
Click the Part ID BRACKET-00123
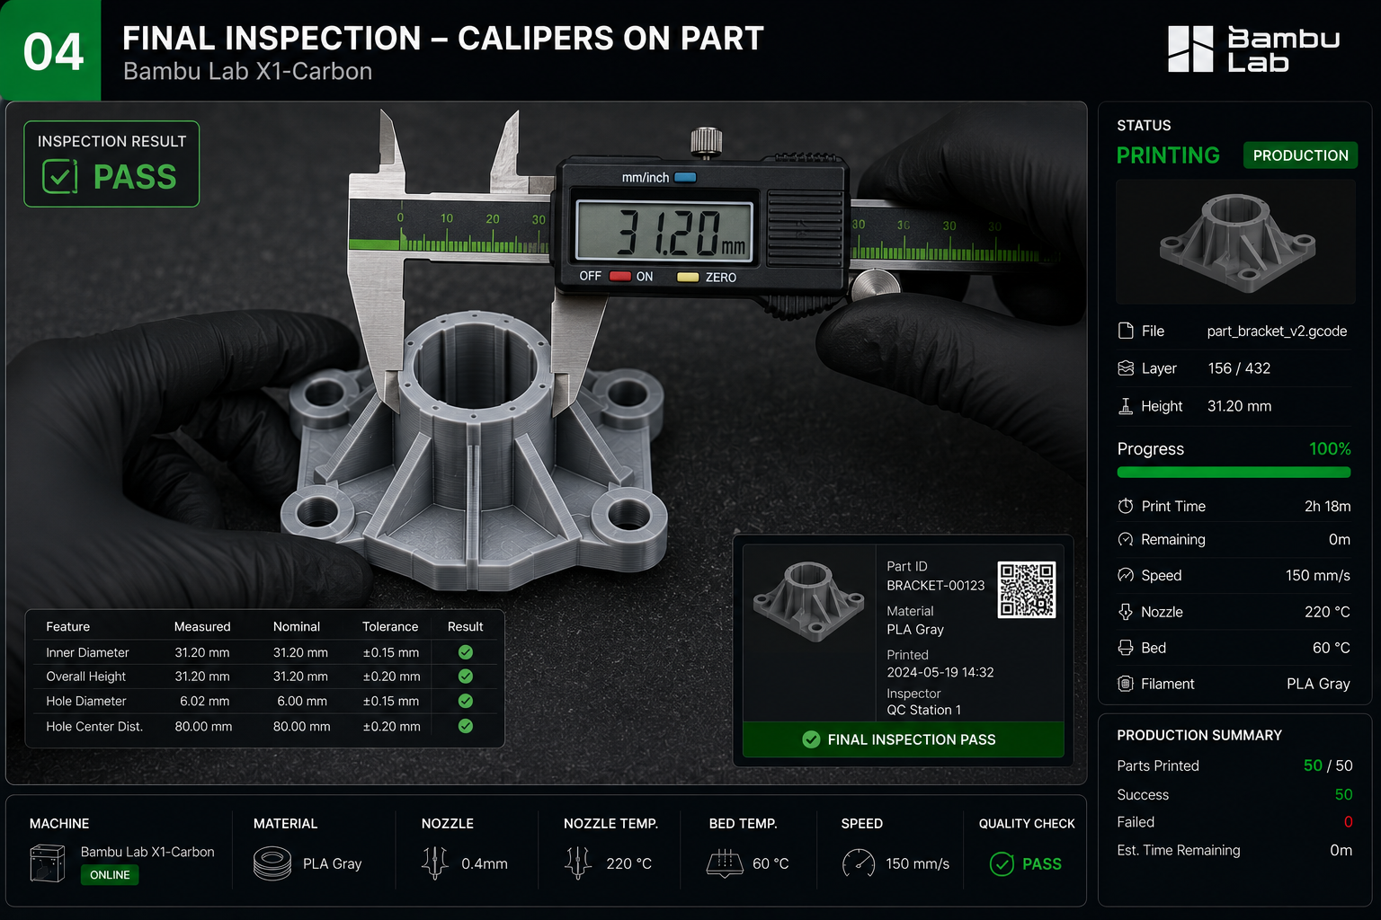pyautogui.click(x=935, y=586)
